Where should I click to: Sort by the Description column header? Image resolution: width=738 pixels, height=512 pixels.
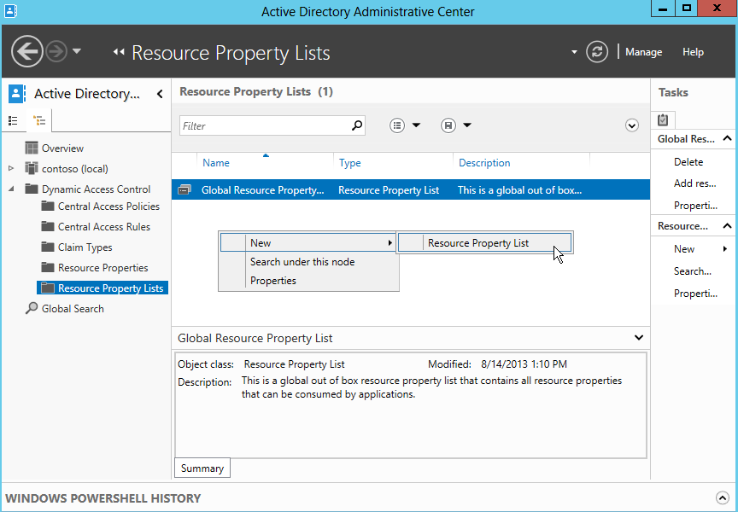pos(484,163)
